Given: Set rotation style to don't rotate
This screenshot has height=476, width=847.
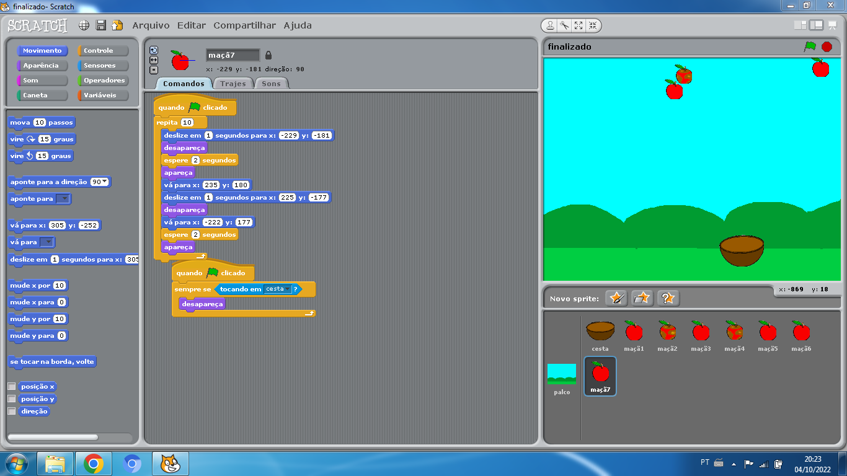Looking at the screenshot, I should point(154,70).
